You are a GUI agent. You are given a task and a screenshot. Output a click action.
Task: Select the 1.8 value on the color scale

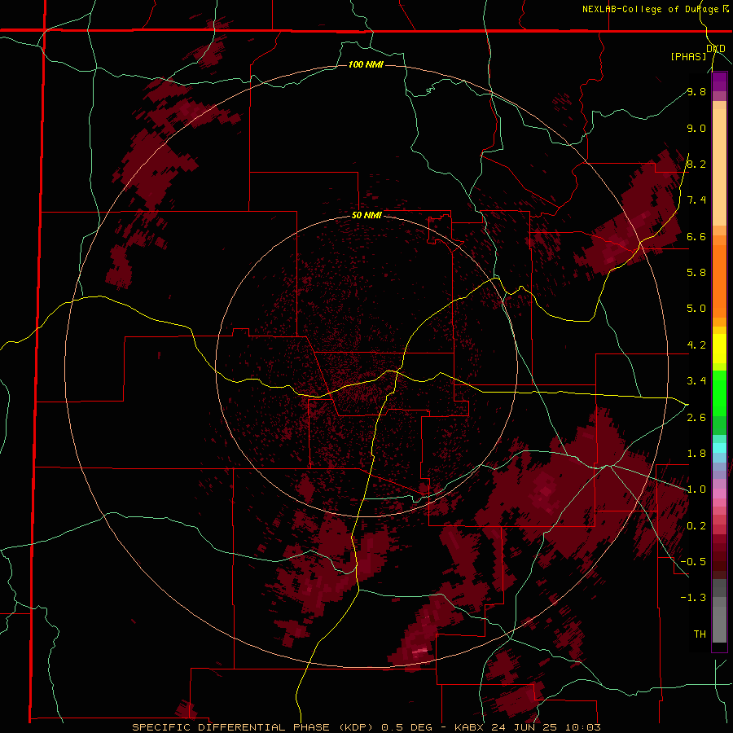696,453
